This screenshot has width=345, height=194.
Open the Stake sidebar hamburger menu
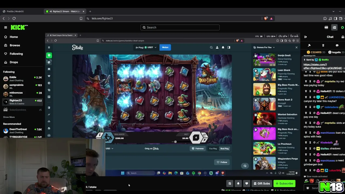coord(49,47)
